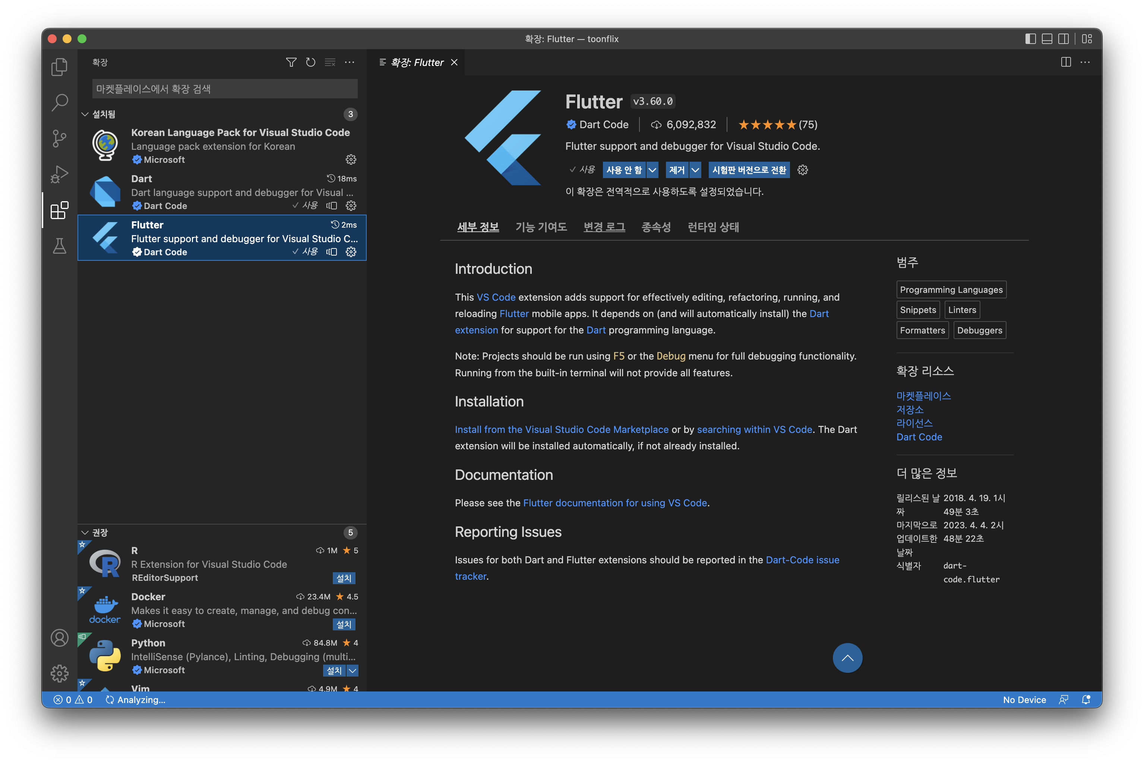Click the 사용 안 함 button
The width and height of the screenshot is (1144, 763).
[624, 170]
